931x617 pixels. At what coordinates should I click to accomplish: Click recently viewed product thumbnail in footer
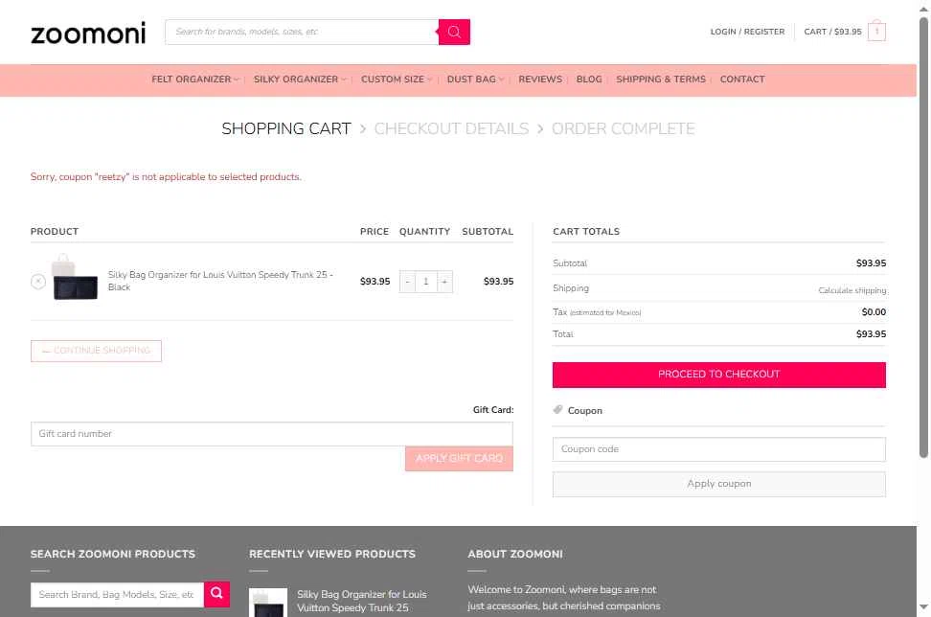(x=268, y=603)
